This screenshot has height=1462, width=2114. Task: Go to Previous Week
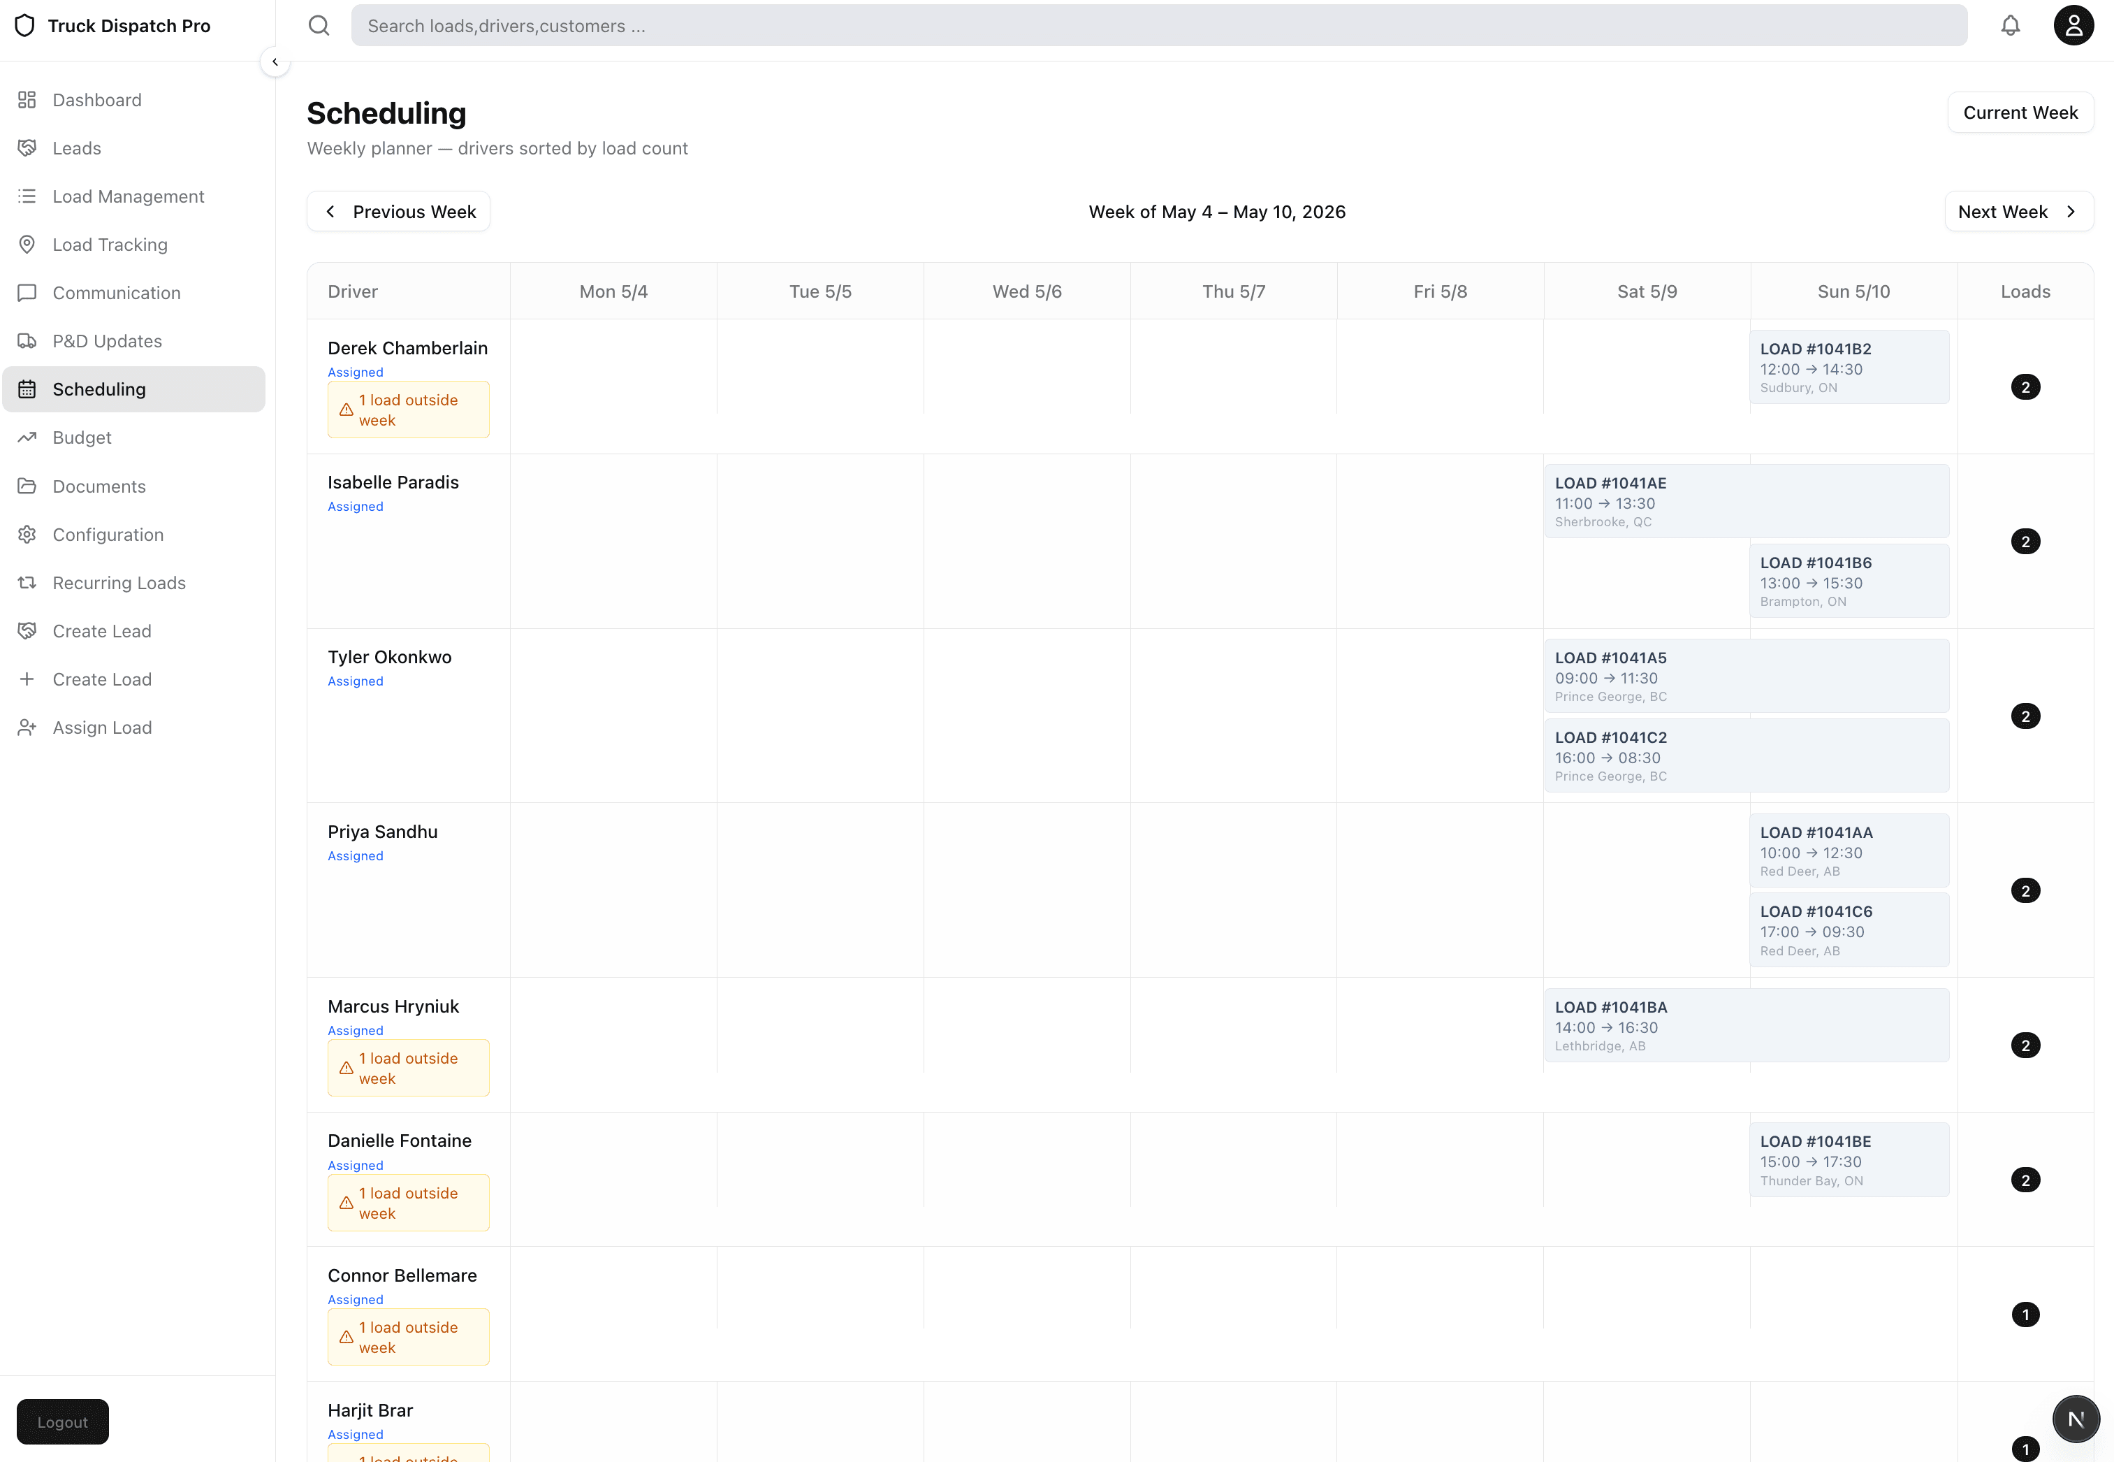[398, 212]
